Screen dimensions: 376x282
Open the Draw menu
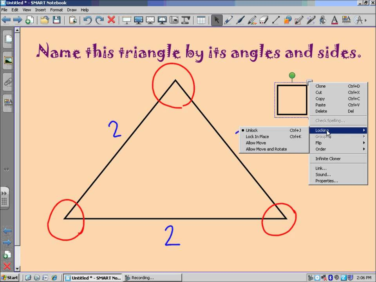tap(72, 10)
